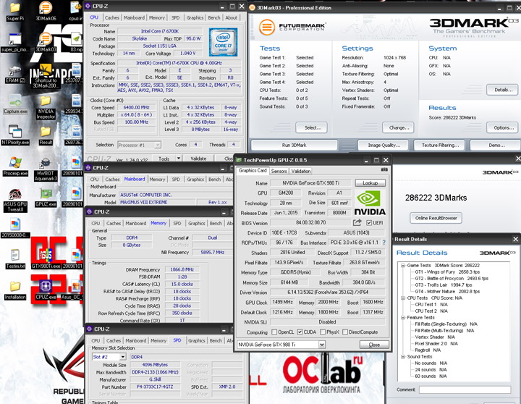The height and width of the screenshot is (404, 521).
Task: Select the GT1 - Wings of Fury row
Action: (x=447, y=272)
